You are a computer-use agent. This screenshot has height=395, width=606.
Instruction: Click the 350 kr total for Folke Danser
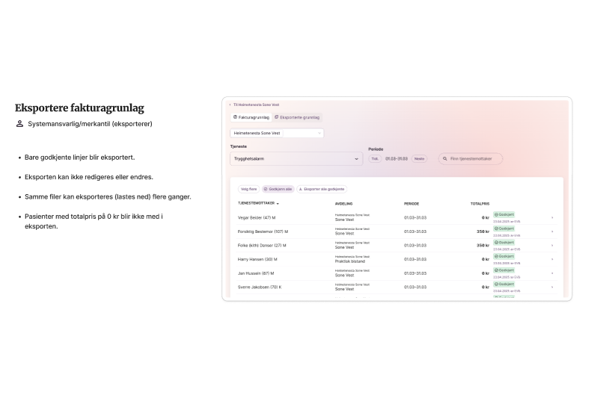(483, 246)
